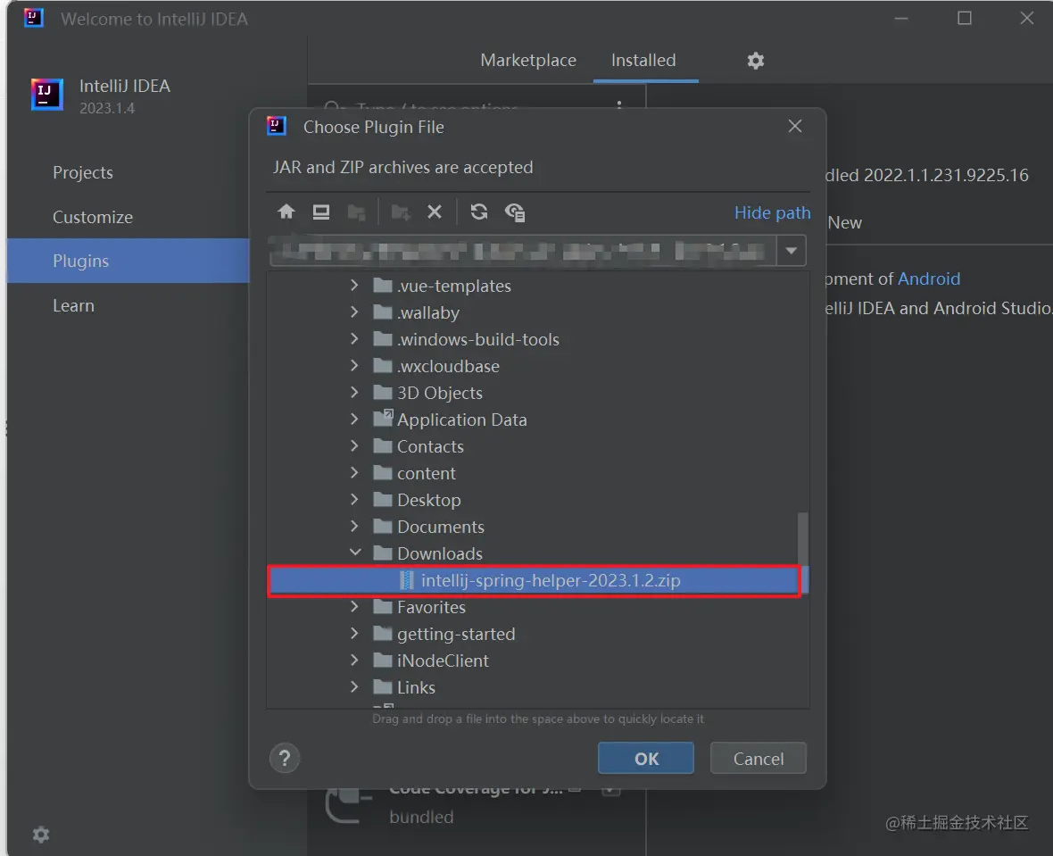Expand the iNodeClient folder
1053x856 pixels.
click(x=354, y=661)
